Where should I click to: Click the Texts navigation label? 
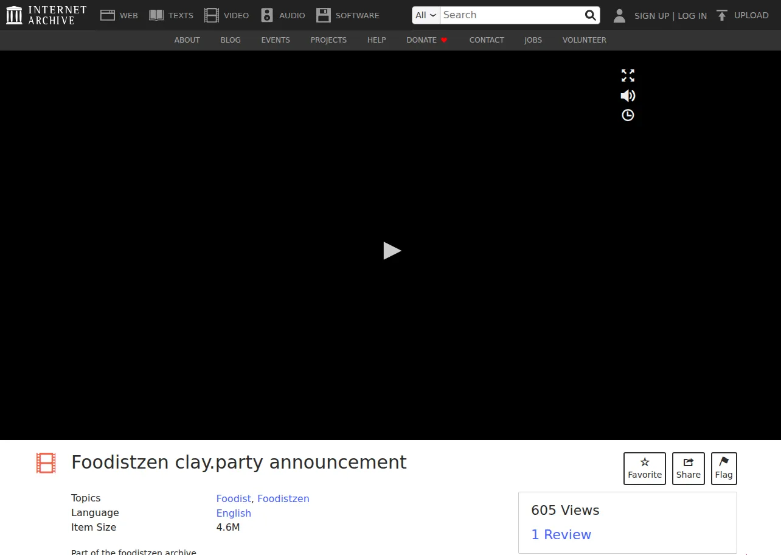click(x=181, y=15)
